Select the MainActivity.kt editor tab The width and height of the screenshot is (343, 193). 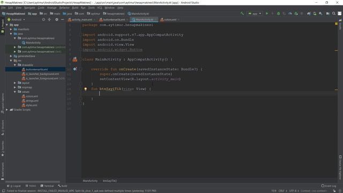point(144,20)
